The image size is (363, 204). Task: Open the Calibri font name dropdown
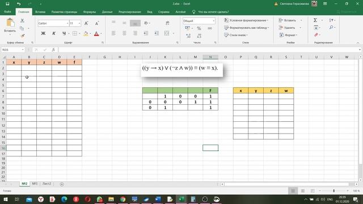point(67,23)
